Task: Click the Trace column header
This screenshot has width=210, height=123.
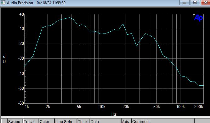Action: 31,121
